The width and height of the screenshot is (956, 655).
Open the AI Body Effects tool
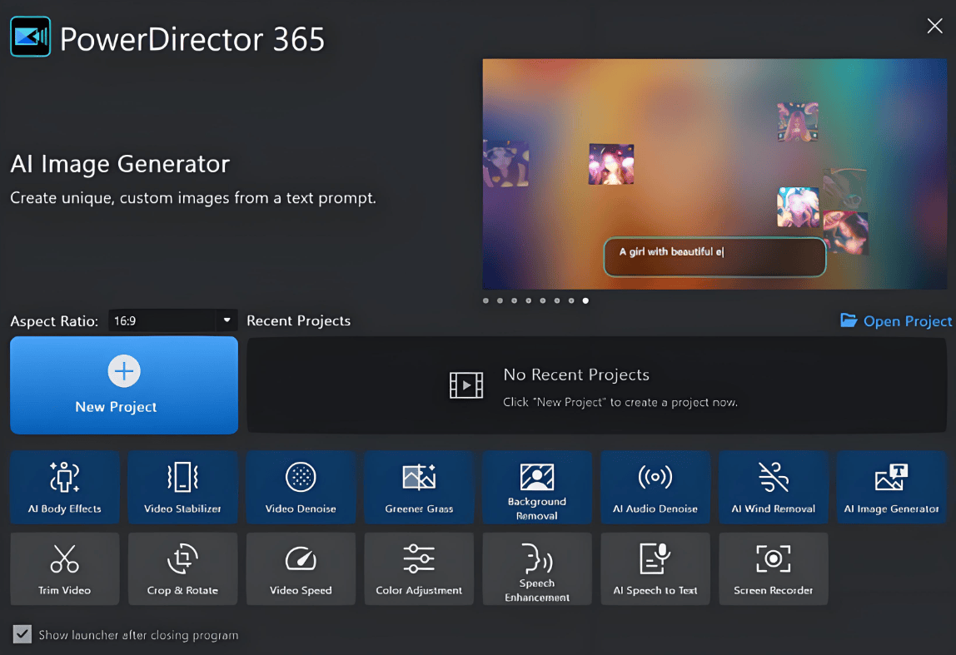coord(65,487)
